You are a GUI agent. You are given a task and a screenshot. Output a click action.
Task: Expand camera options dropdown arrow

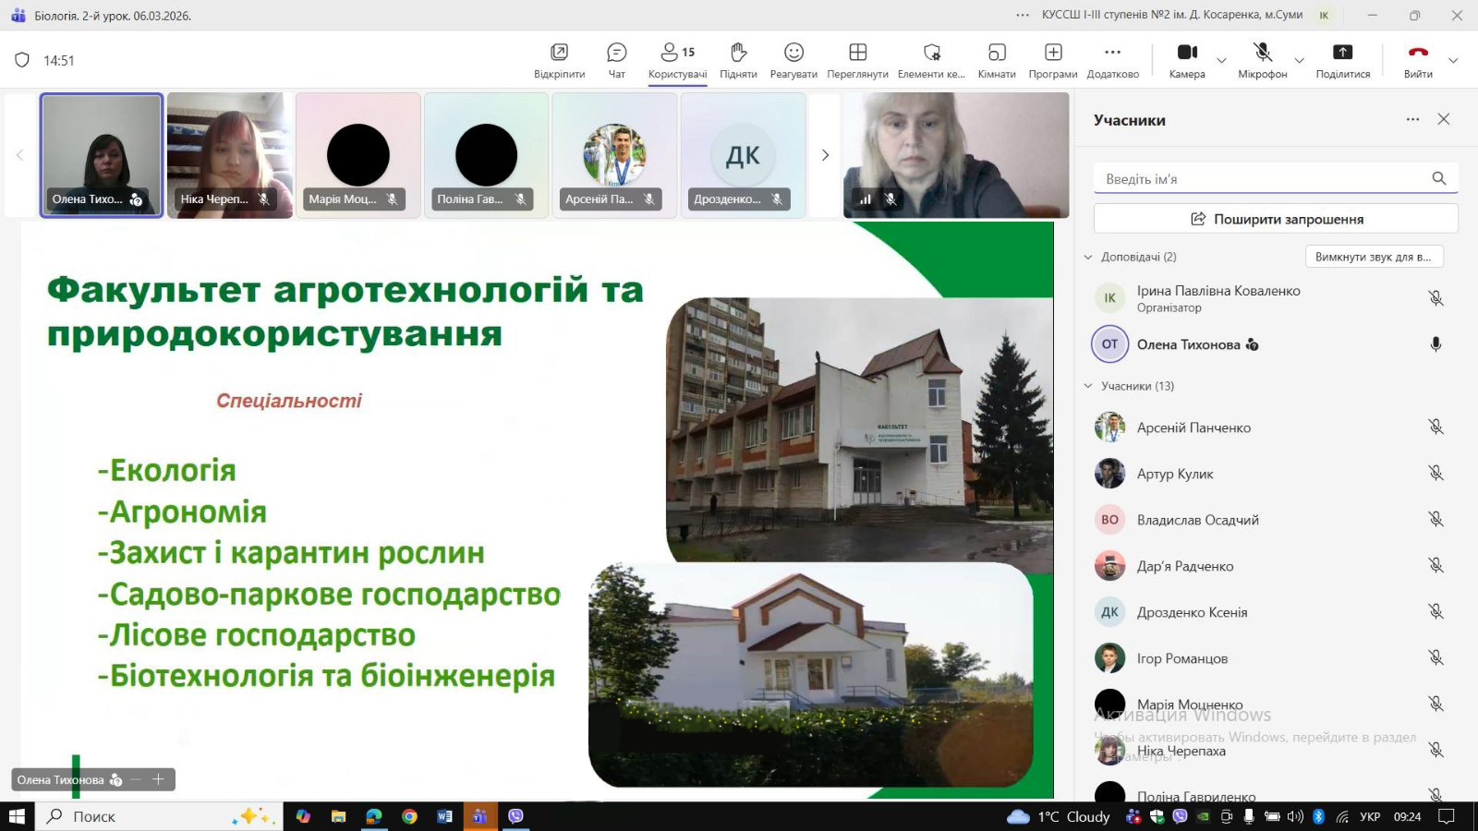[x=1221, y=61]
